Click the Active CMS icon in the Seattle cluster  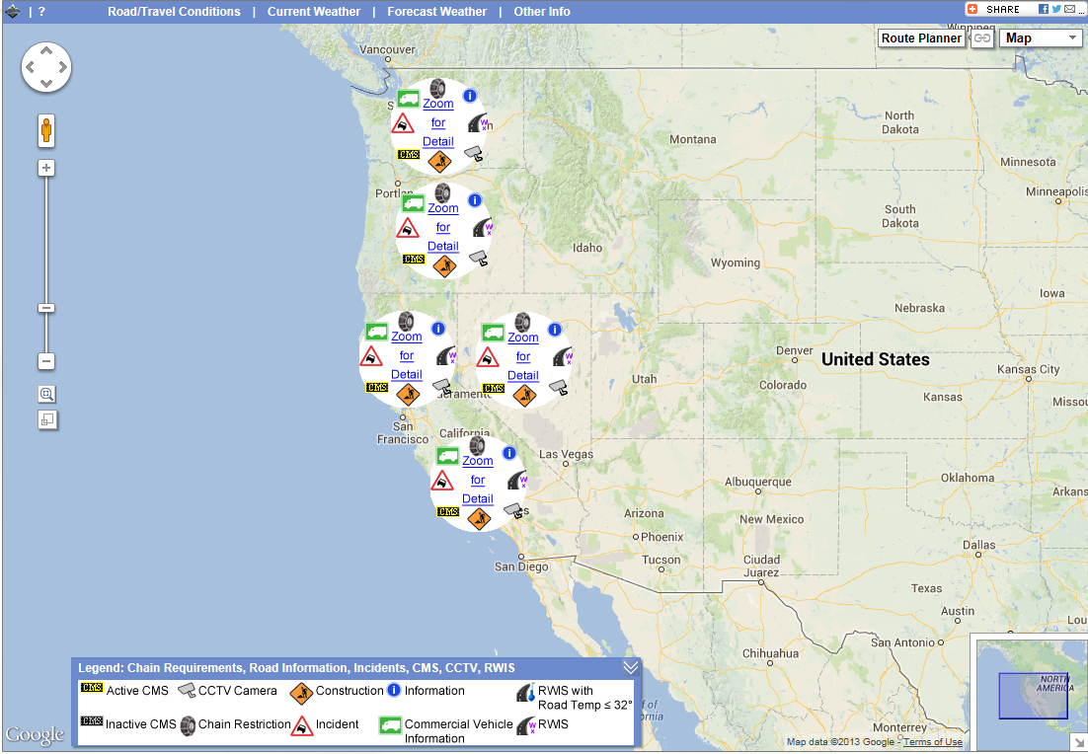coord(408,154)
